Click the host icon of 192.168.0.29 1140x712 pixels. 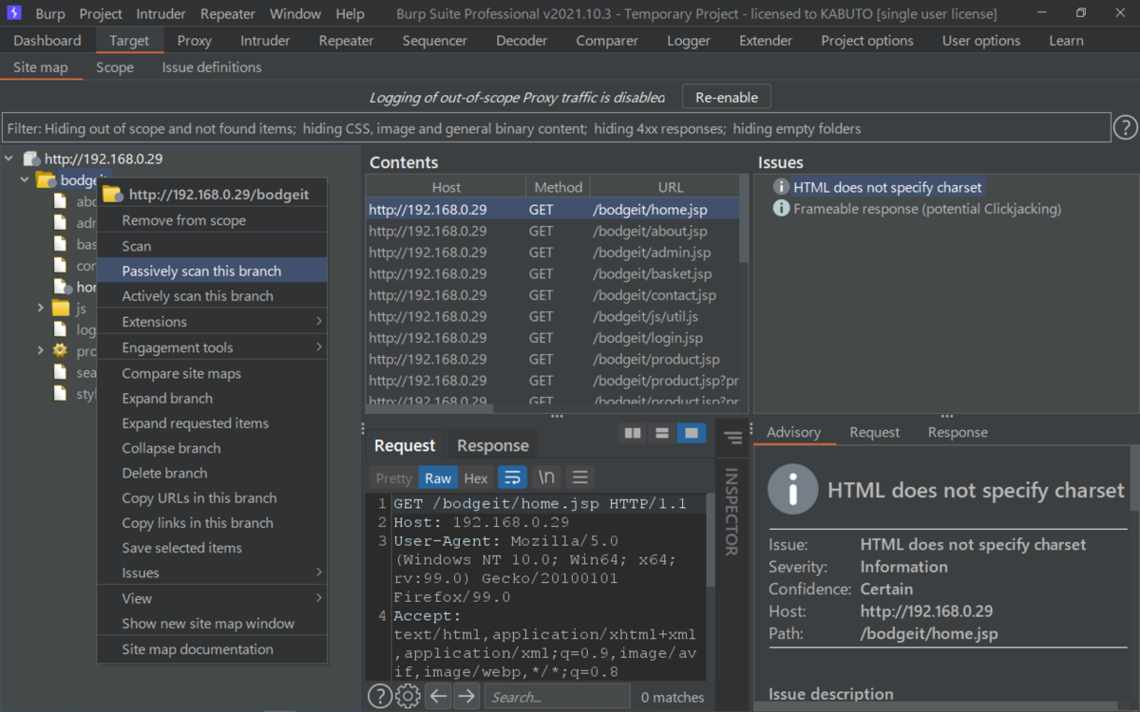(31, 159)
